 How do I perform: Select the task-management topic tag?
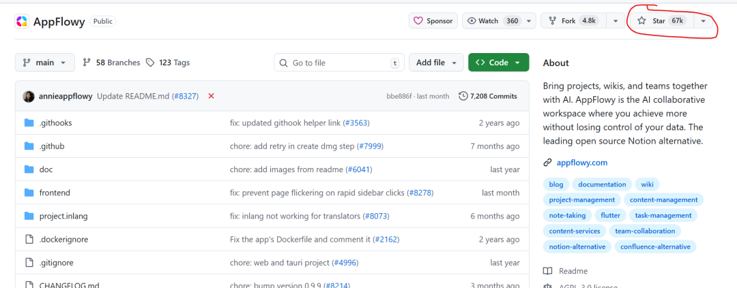click(663, 215)
